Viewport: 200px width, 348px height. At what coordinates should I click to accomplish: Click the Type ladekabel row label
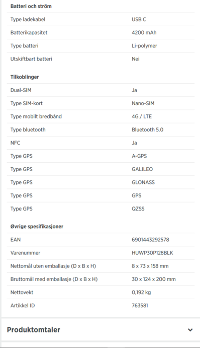[x=28, y=20]
